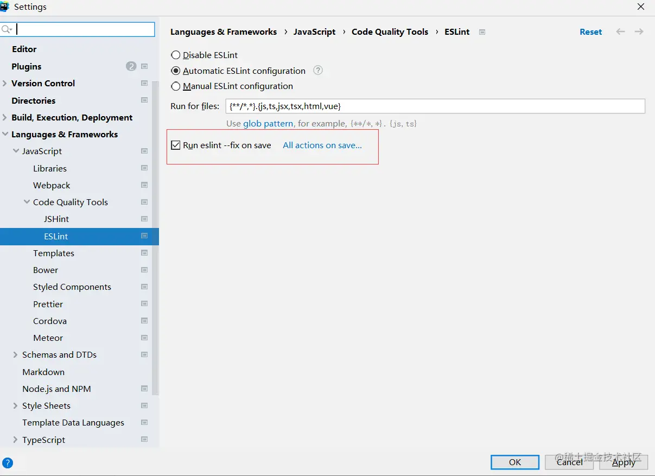Click project icon on Libraries row

click(144, 168)
